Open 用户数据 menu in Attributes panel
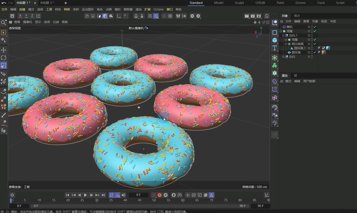Screen dimensions: 357x213 309,81
